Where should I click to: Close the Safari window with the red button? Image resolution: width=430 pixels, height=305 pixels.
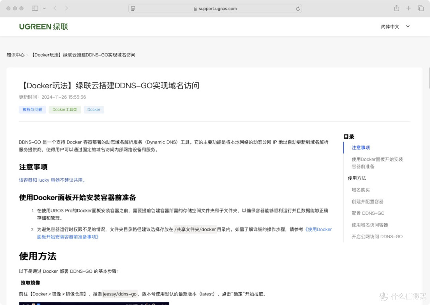pyautogui.click(x=8, y=8)
